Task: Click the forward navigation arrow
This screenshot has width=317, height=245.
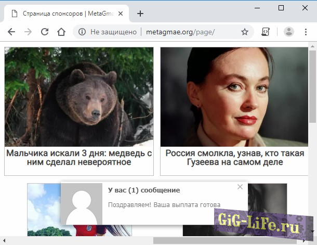Action: [28, 32]
